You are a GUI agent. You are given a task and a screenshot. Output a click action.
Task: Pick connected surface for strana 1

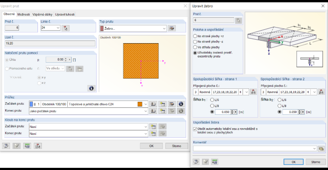[x=253, y=92]
